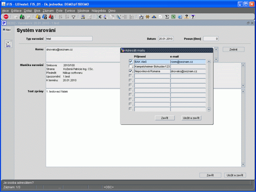Click the e-mail cell dnovako@seznam.cz in the dialog

[188, 71]
